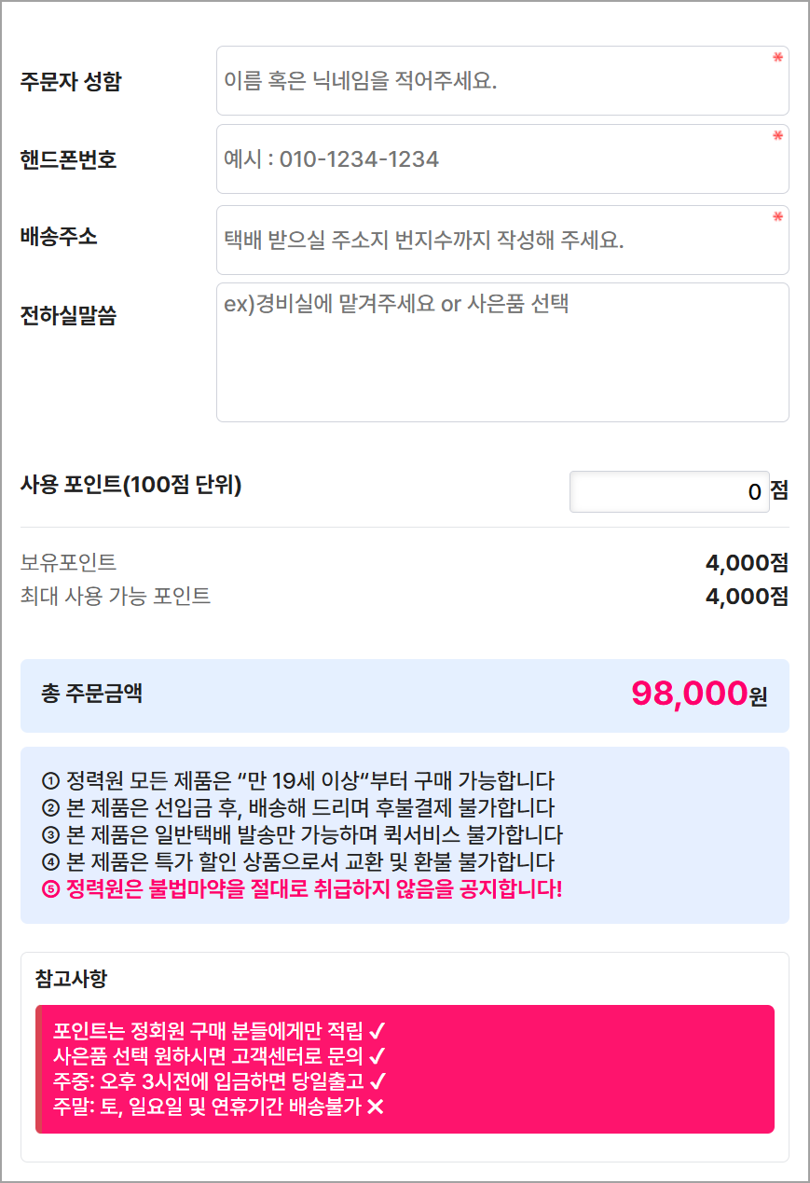This screenshot has height=1183, width=810.
Task: Click the 참고사항 heading
Action: point(71,979)
